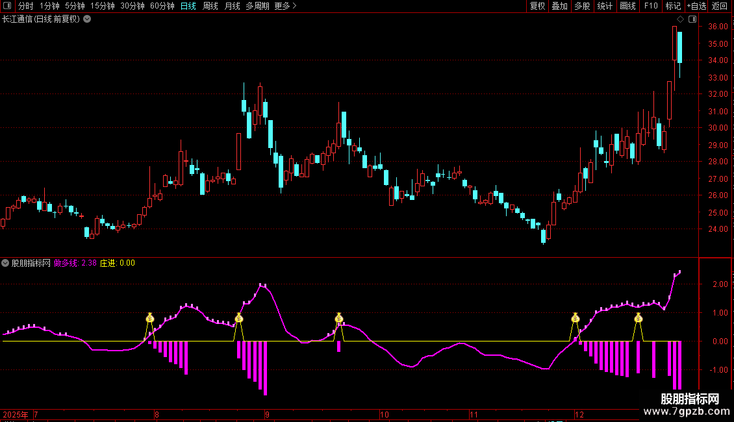Click the 复权 button
The image size is (734, 422).
537,6
